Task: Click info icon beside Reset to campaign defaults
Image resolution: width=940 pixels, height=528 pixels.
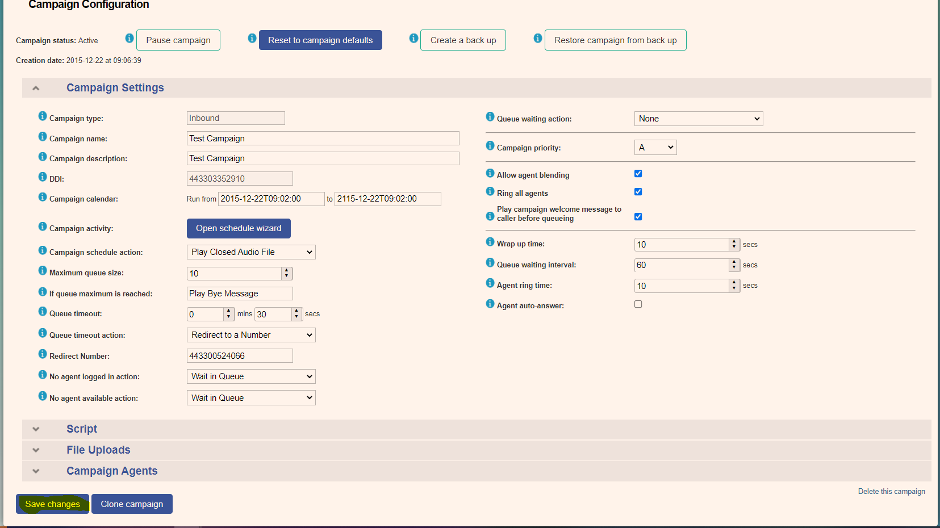Action: pos(252,38)
